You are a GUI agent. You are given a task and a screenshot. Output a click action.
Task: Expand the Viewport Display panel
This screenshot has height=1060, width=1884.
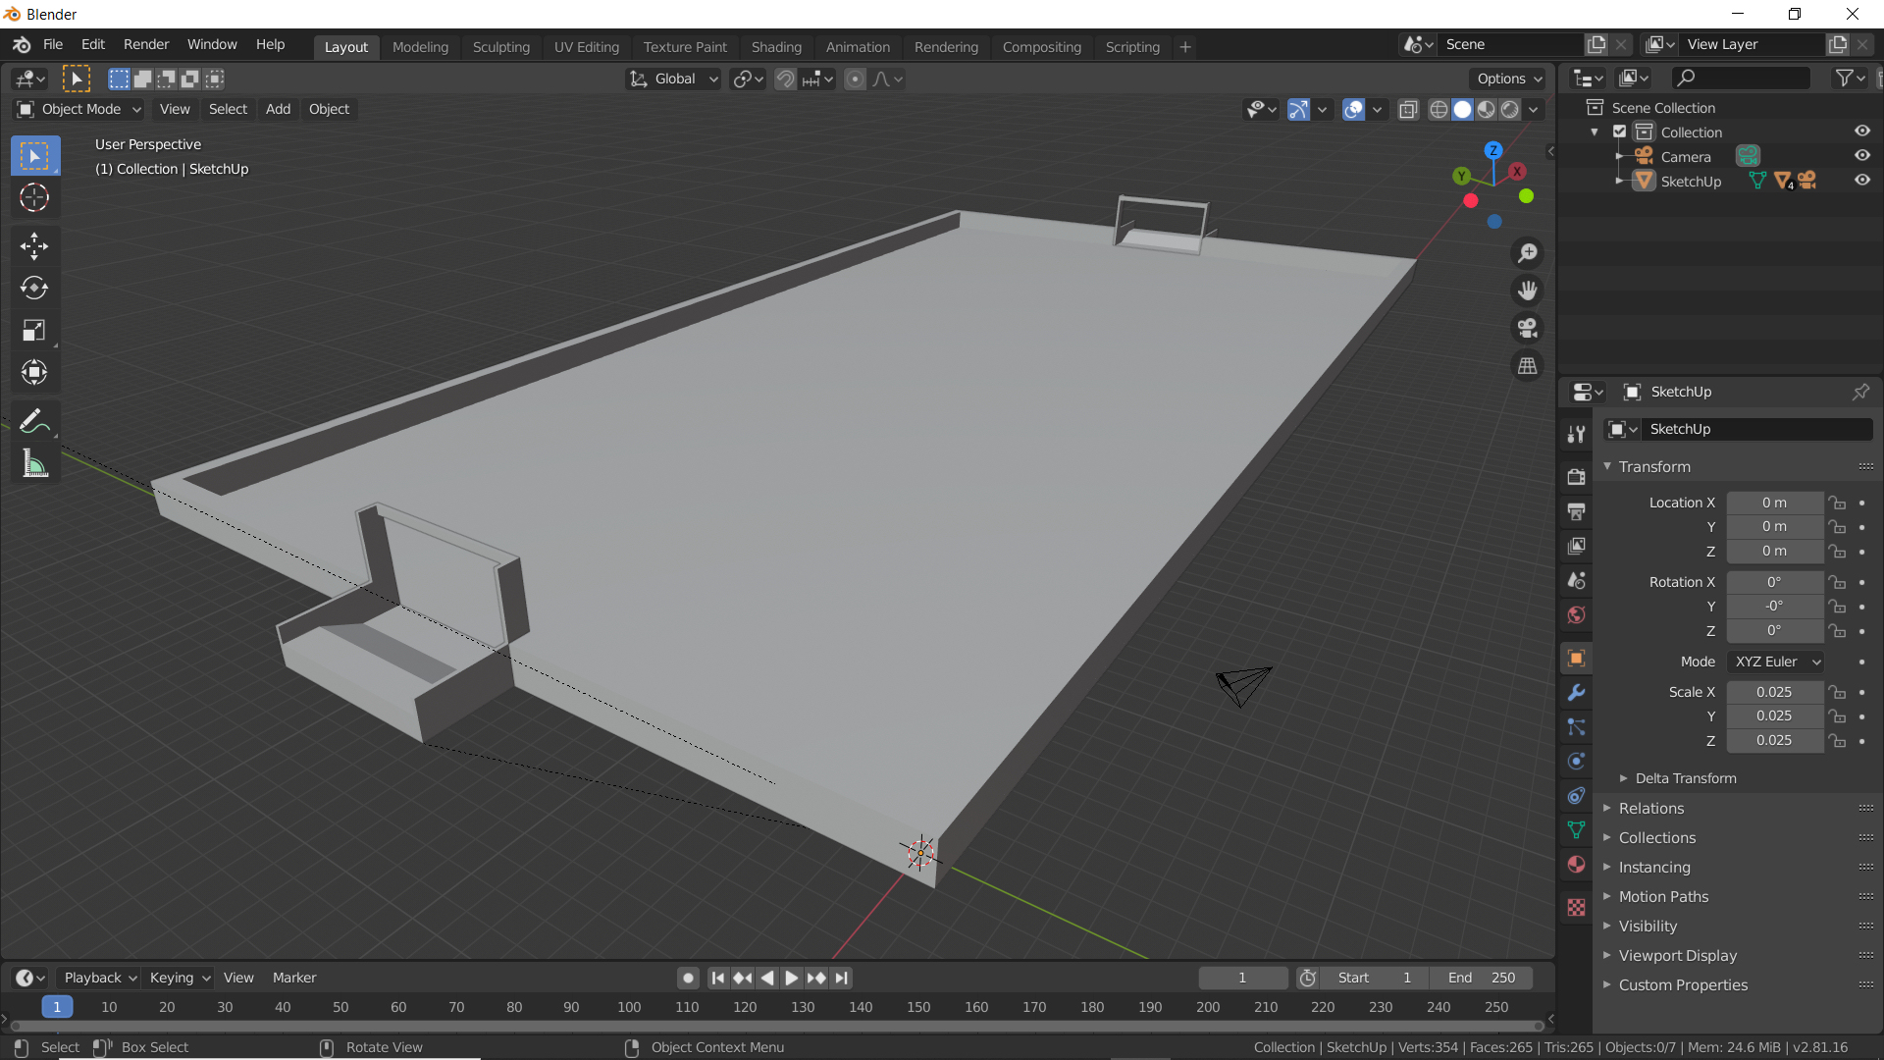[x=1677, y=956]
